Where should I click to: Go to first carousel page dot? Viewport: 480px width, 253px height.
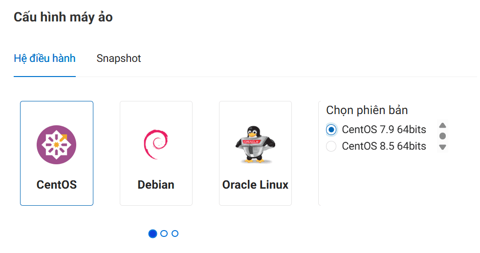153,234
